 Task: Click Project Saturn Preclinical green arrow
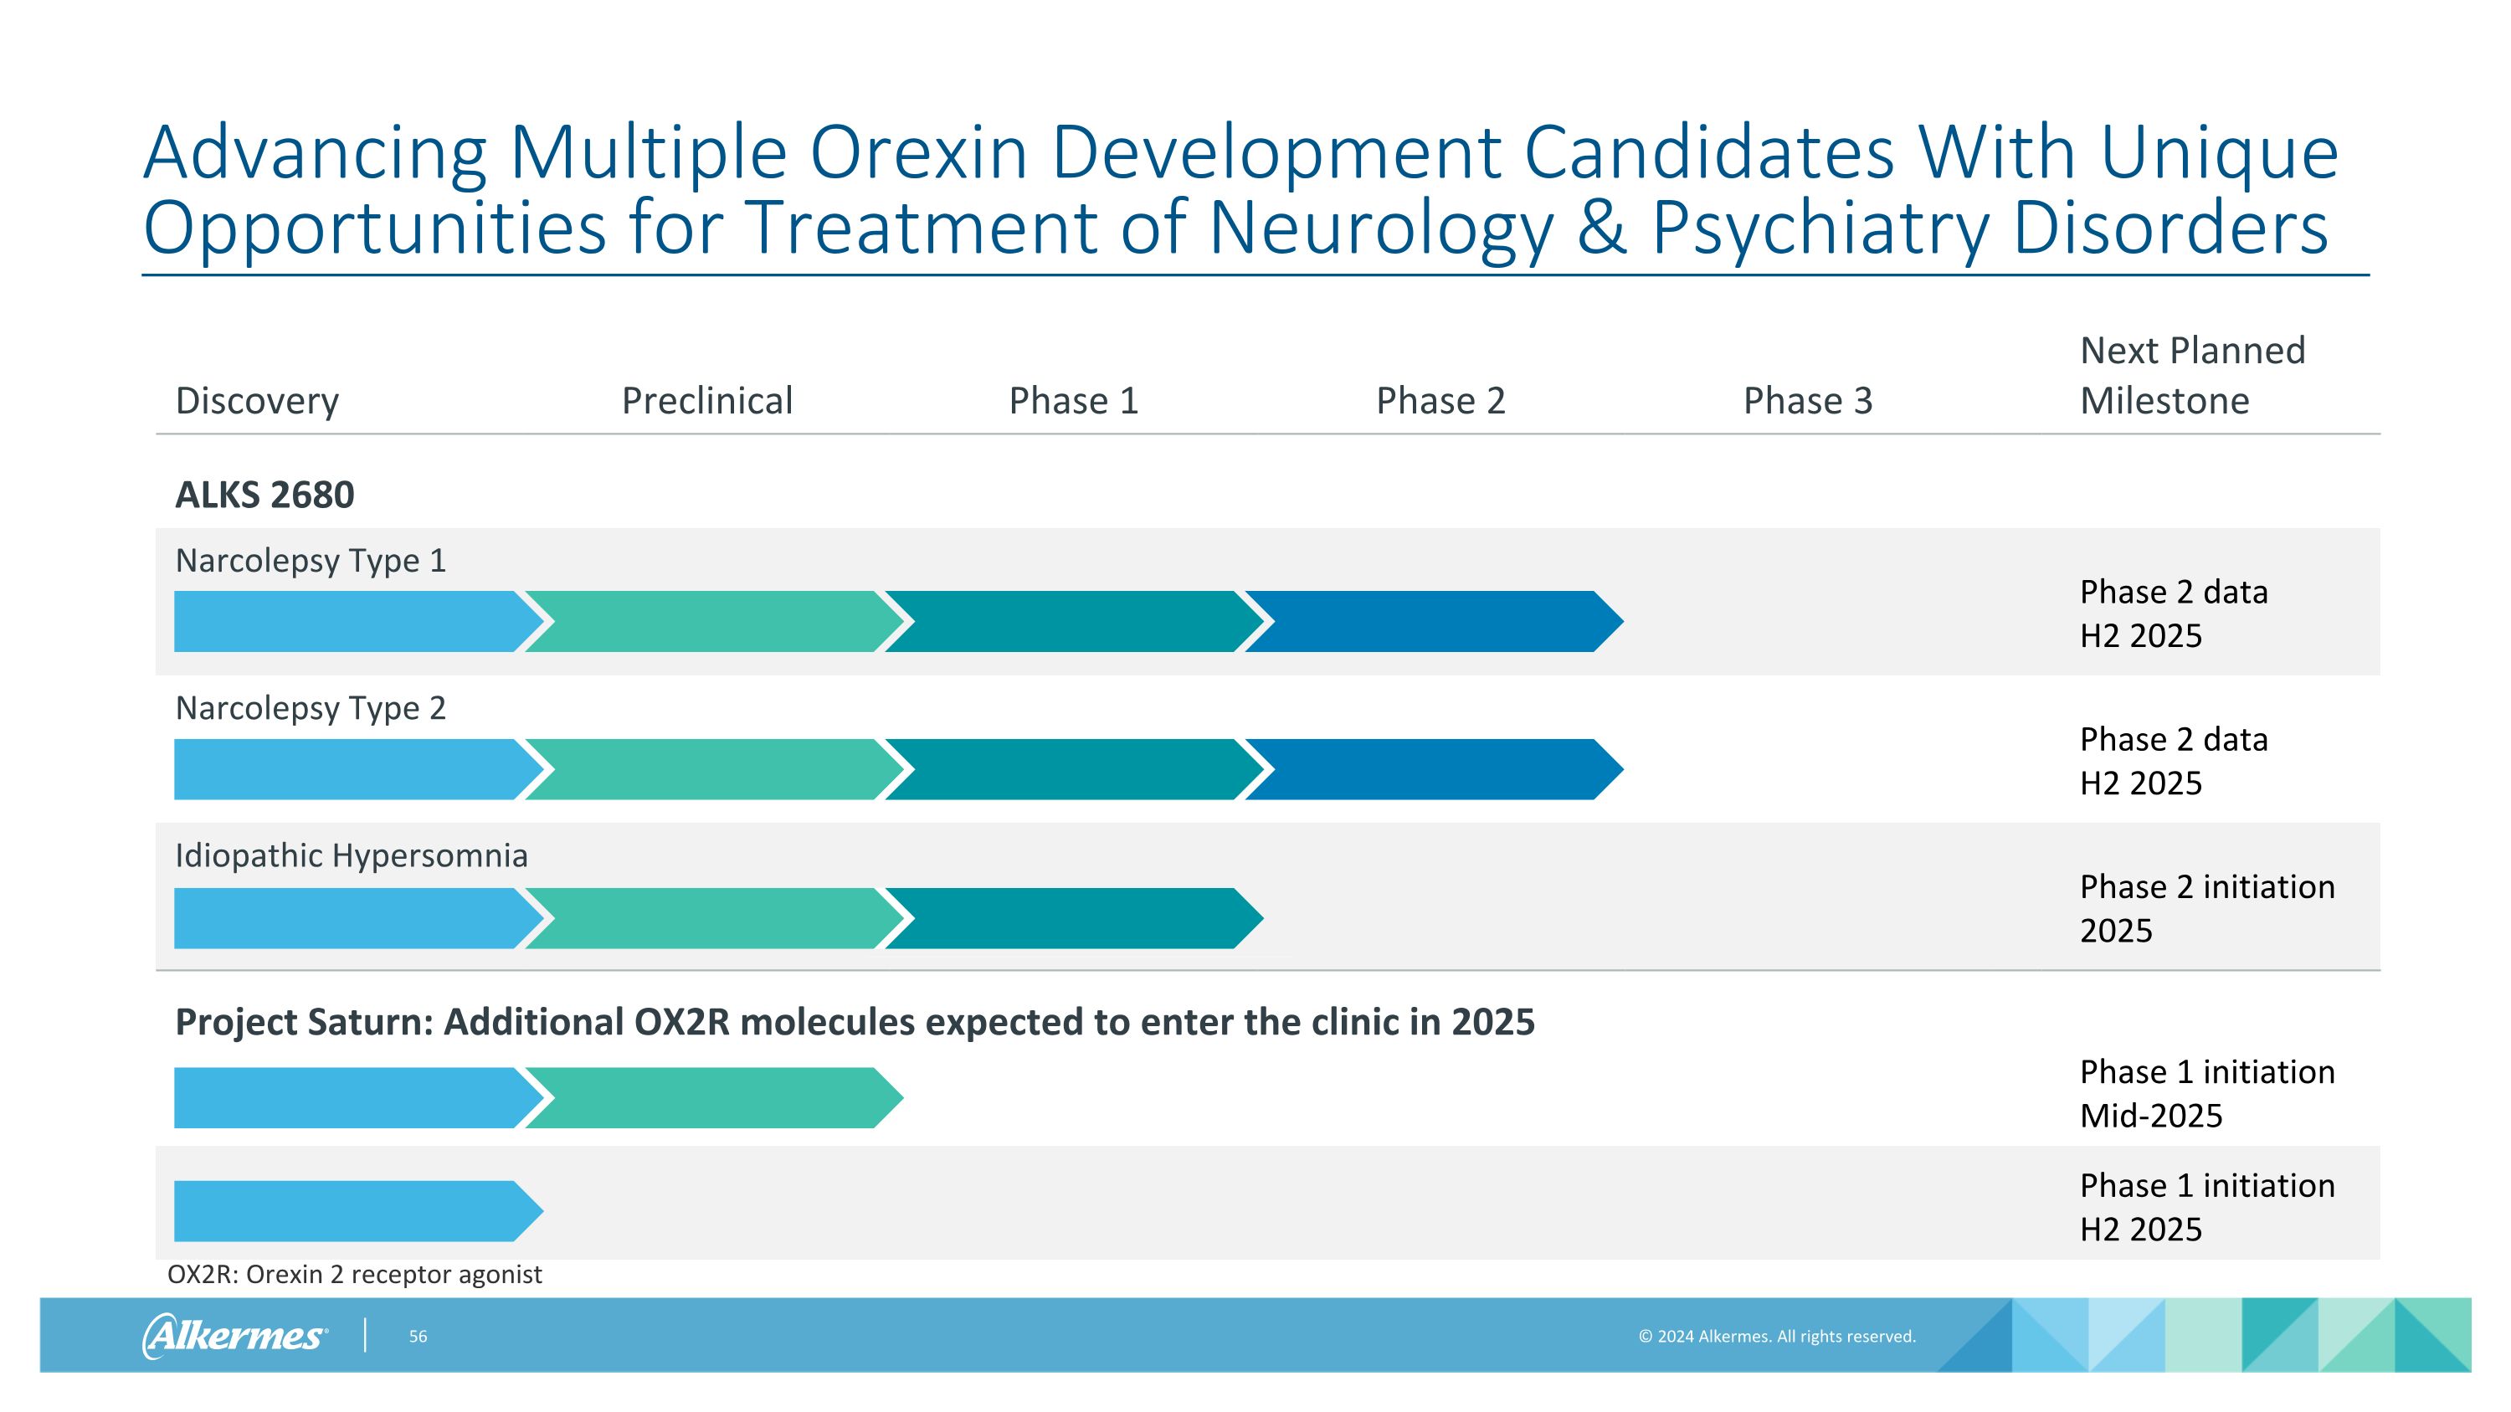(x=711, y=1098)
